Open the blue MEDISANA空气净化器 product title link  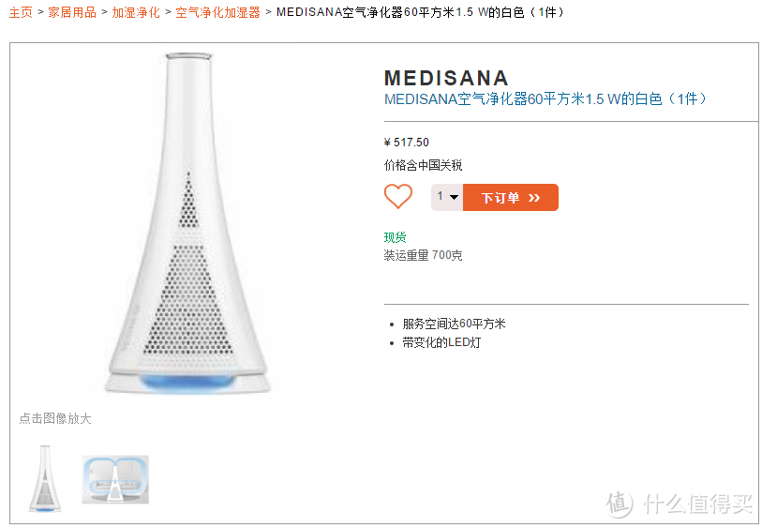(x=545, y=99)
